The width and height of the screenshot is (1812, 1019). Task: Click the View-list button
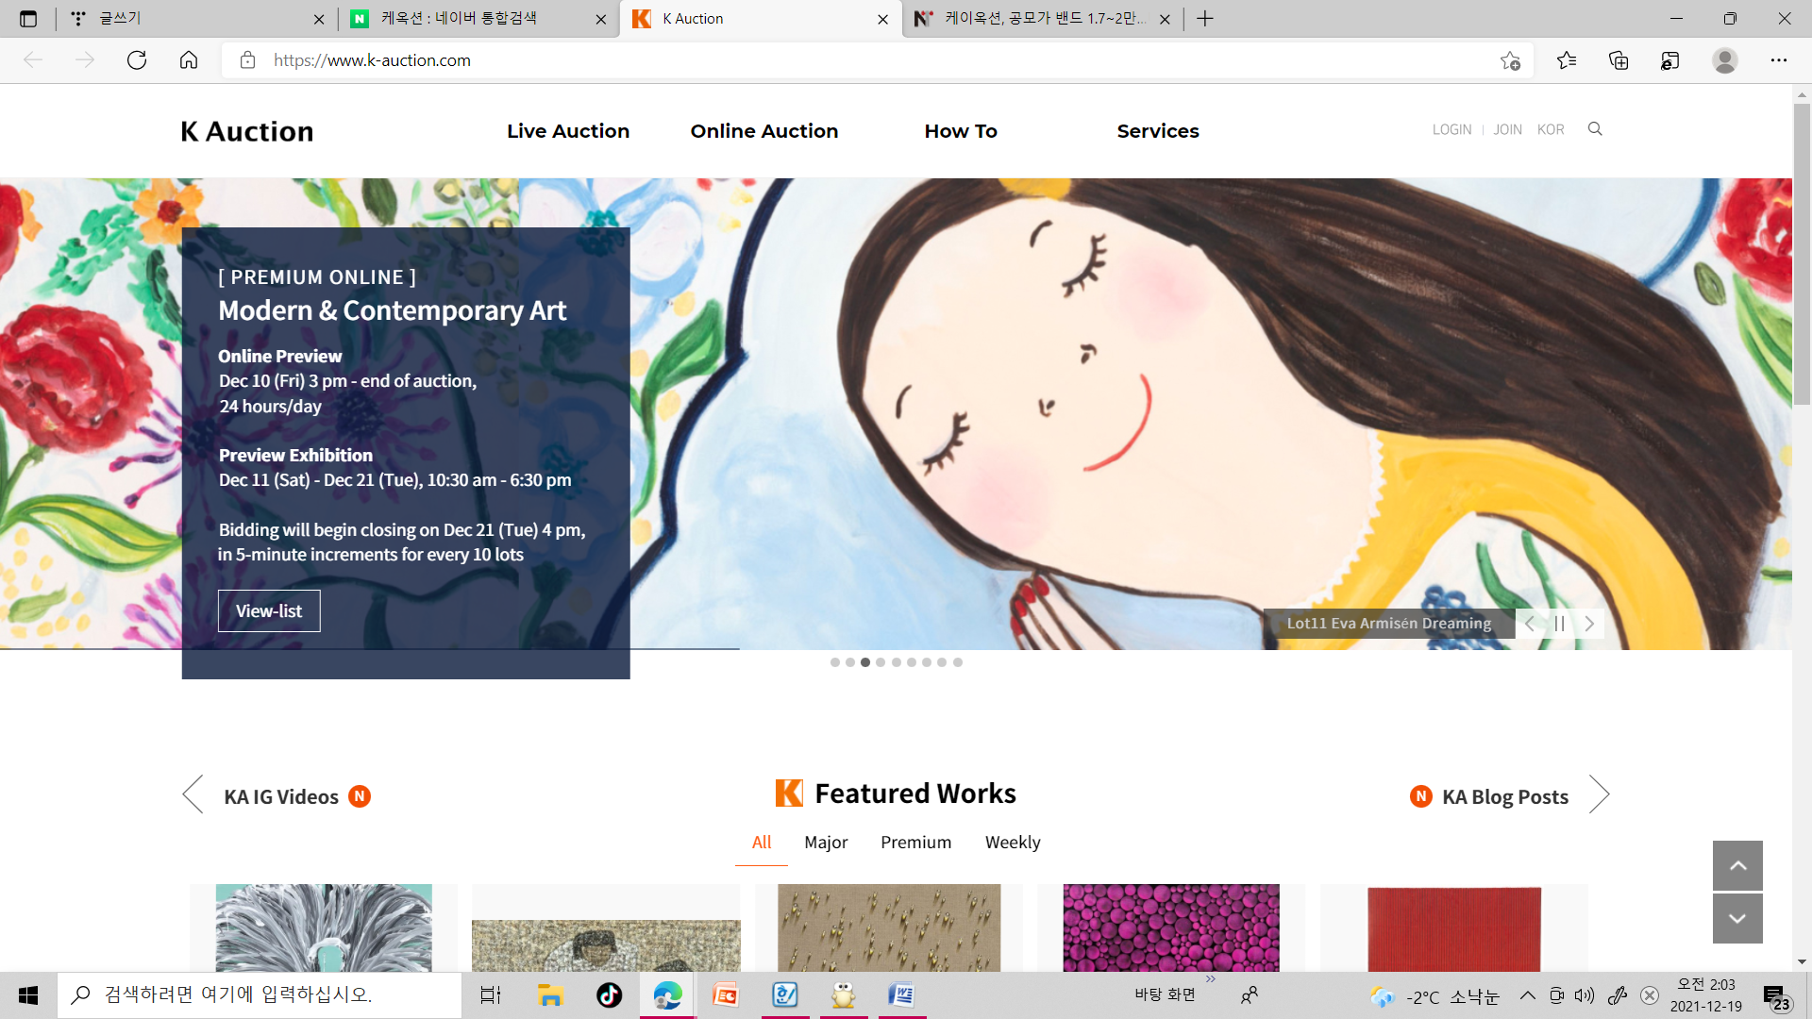269,611
